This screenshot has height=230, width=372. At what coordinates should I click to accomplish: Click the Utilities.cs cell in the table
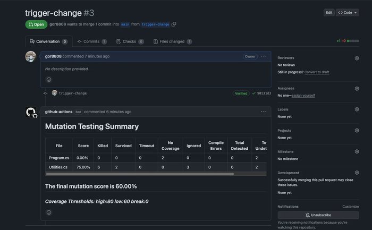click(59, 167)
